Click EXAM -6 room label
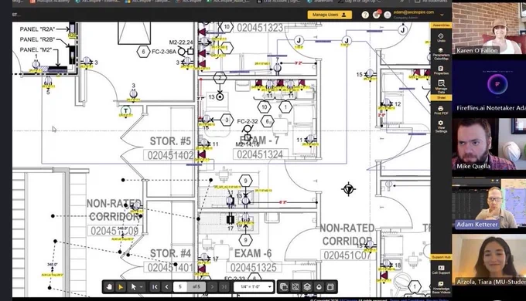This screenshot has width=526, height=301. [x=253, y=253]
